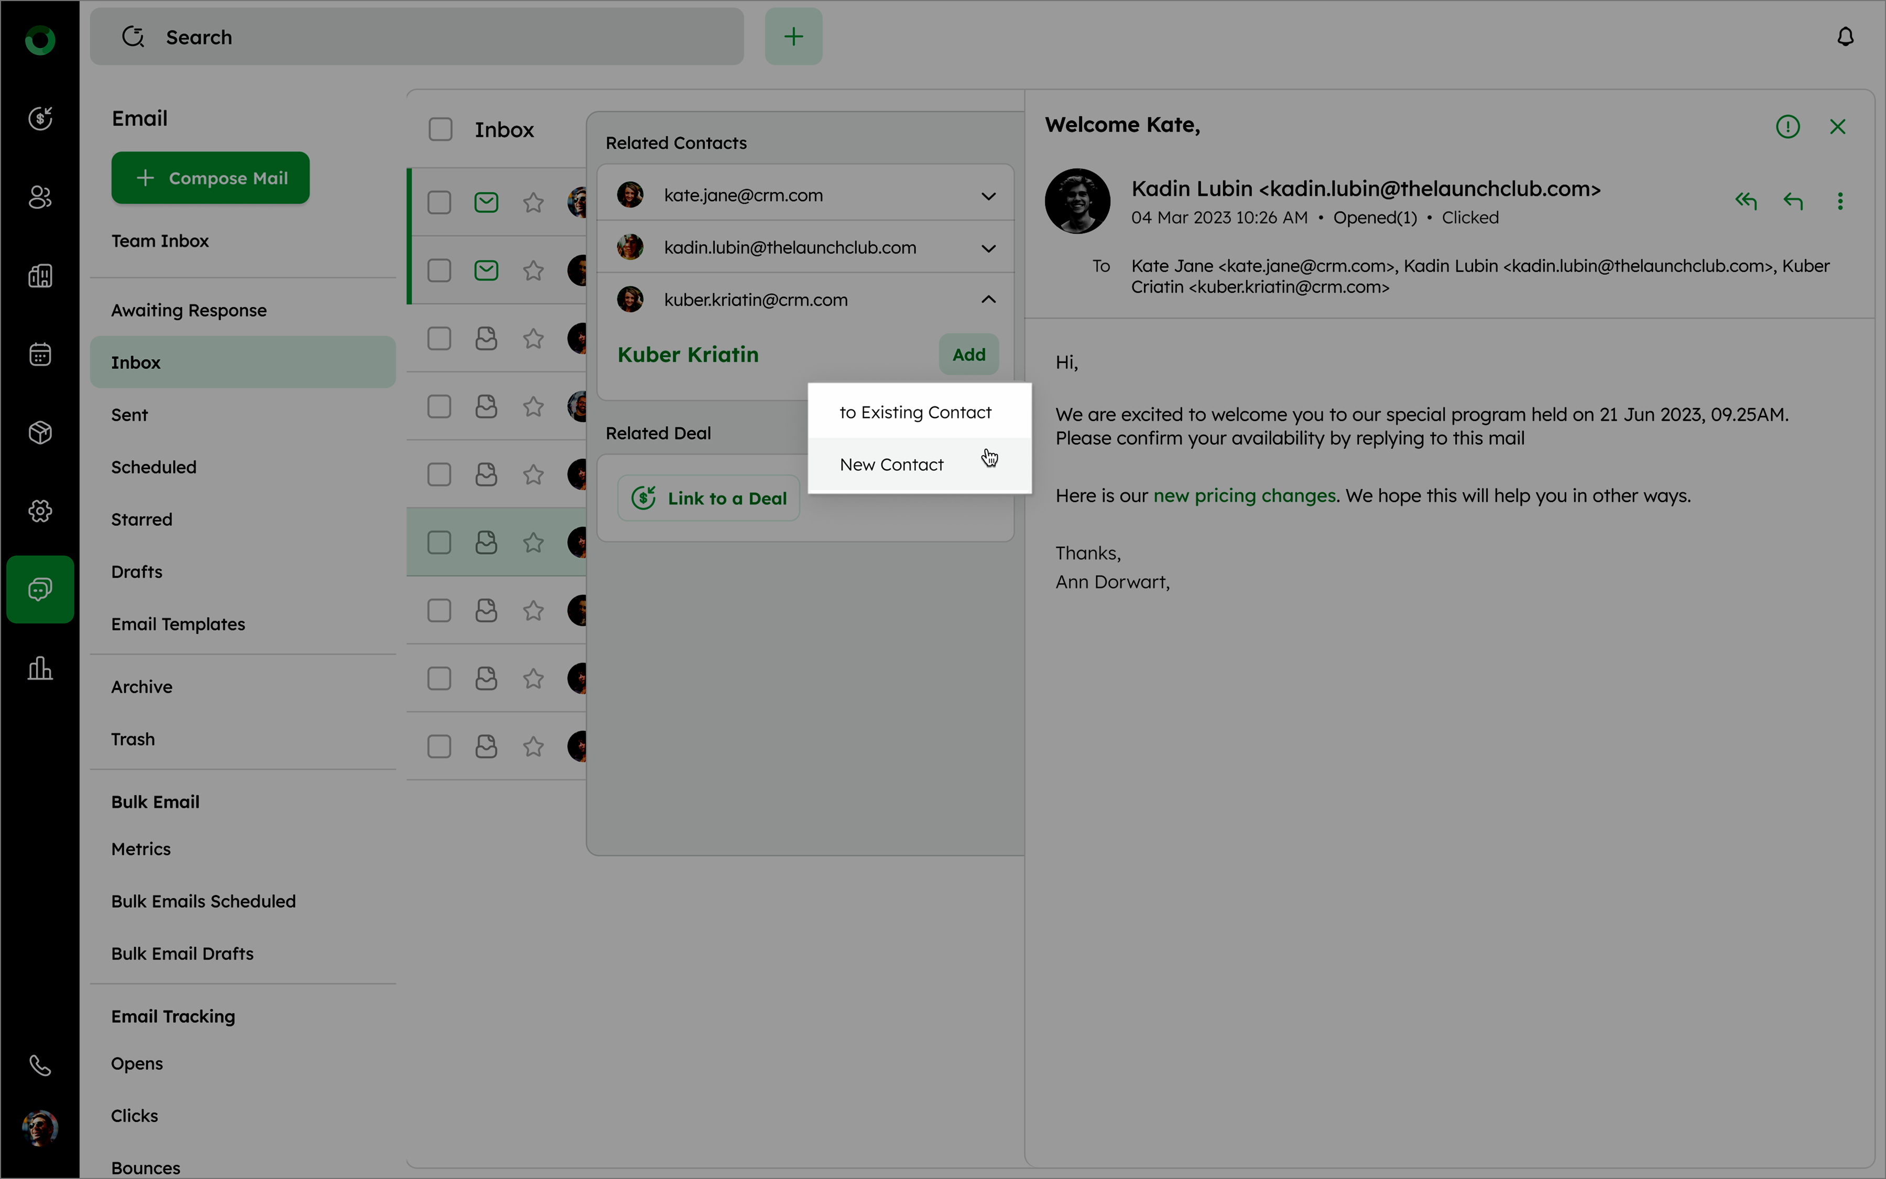Open the three-dot email options menu
This screenshot has height=1179, width=1886.
1840,201
